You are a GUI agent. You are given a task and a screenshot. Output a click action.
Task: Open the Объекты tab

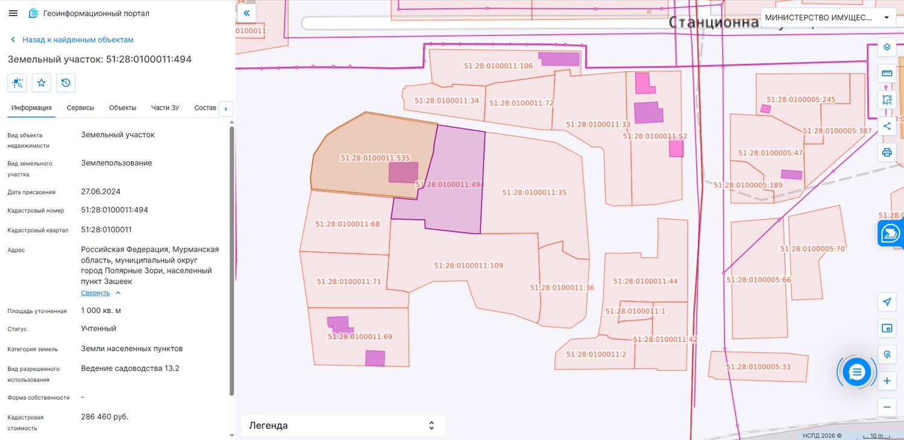[x=122, y=108]
